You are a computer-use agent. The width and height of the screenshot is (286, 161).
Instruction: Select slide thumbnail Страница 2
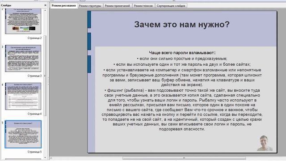tap(23, 21)
